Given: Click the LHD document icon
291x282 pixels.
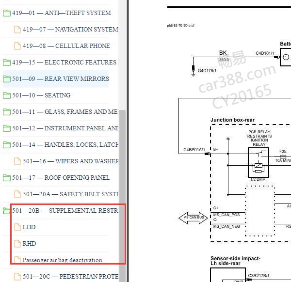Looking at the screenshot, I should click(x=17, y=227).
